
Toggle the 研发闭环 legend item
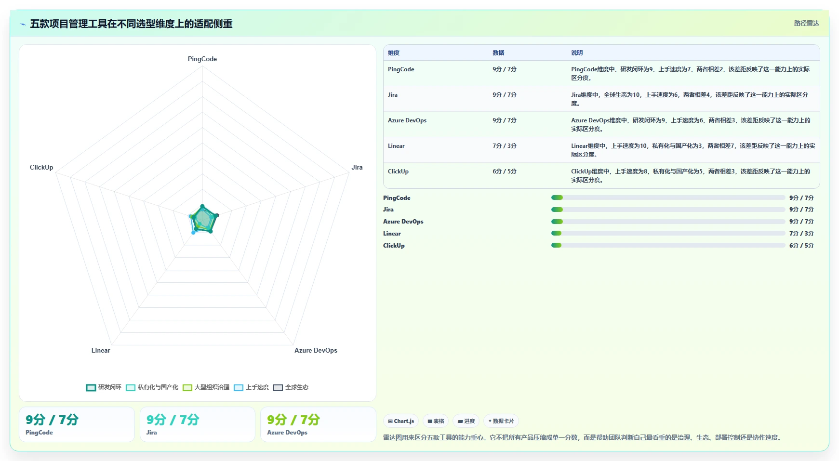tap(104, 387)
